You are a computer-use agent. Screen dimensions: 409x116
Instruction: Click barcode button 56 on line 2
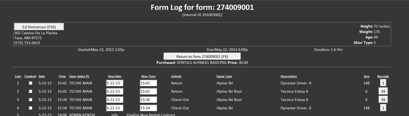pos(383,91)
